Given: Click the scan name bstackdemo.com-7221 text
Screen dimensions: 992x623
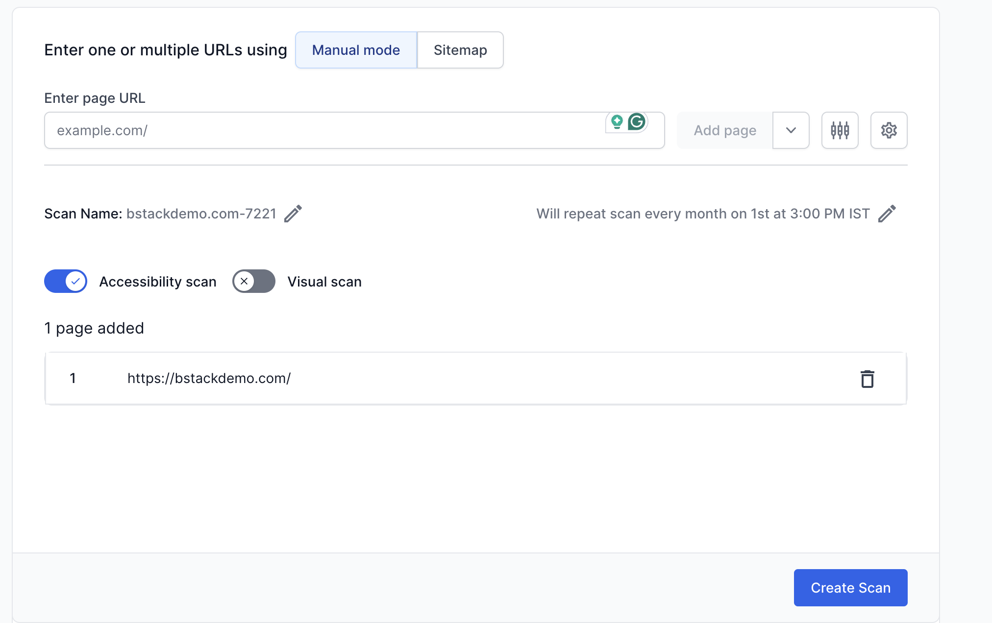Looking at the screenshot, I should coord(201,214).
